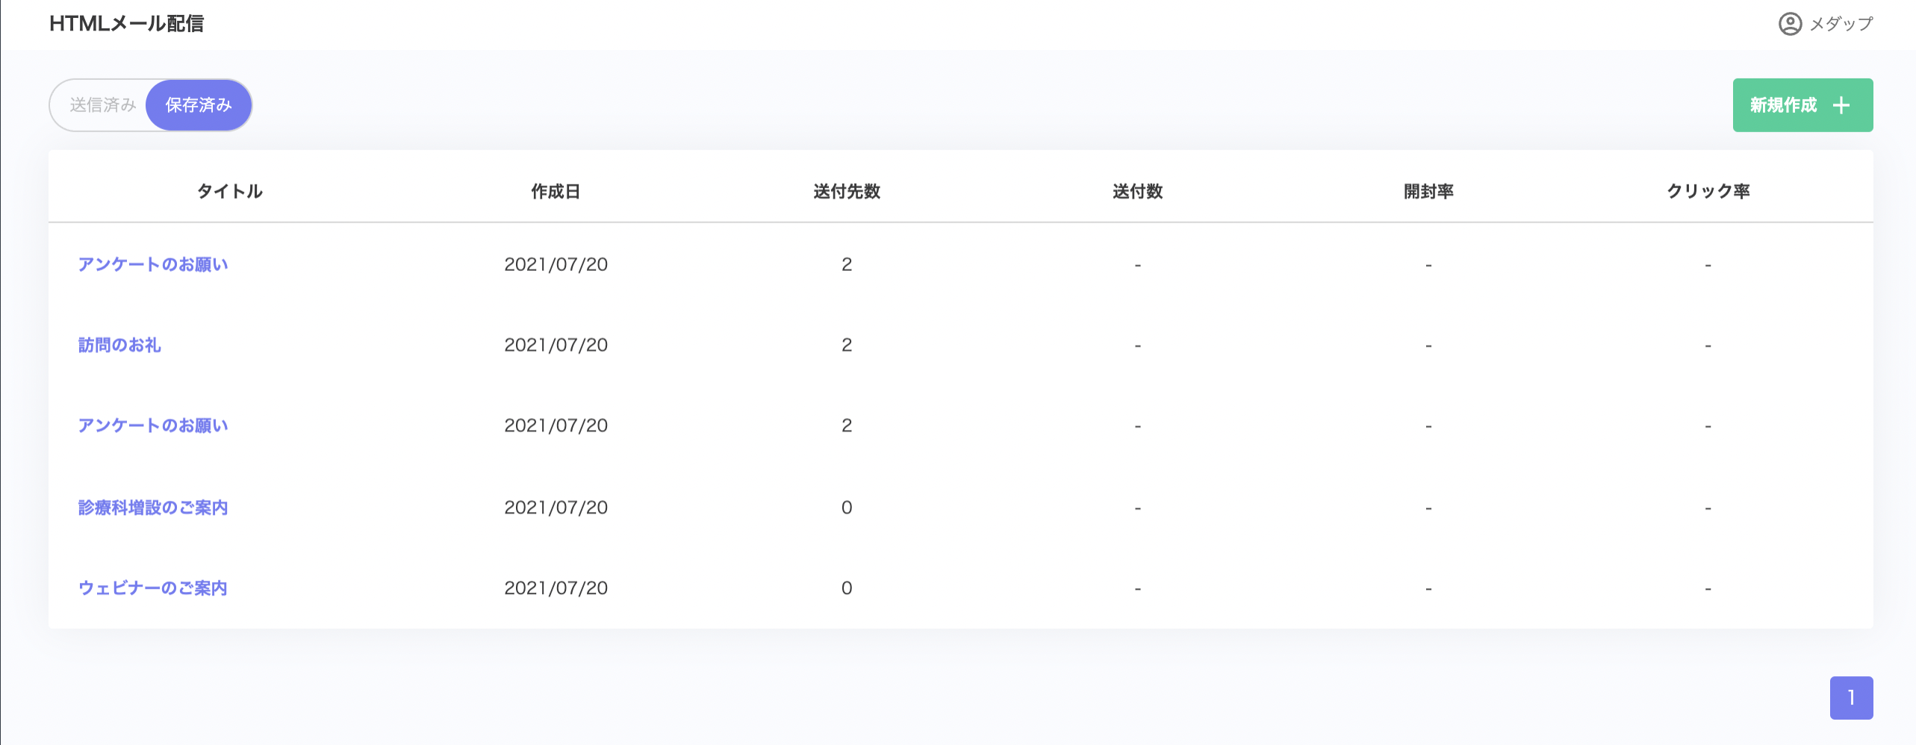Switch to the 送信済み tab
Screen dimensions: 1916x745
103,105
